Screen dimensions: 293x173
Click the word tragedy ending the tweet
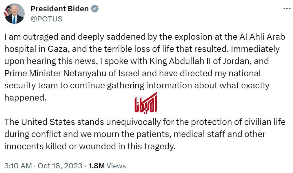pyautogui.click(x=160, y=146)
